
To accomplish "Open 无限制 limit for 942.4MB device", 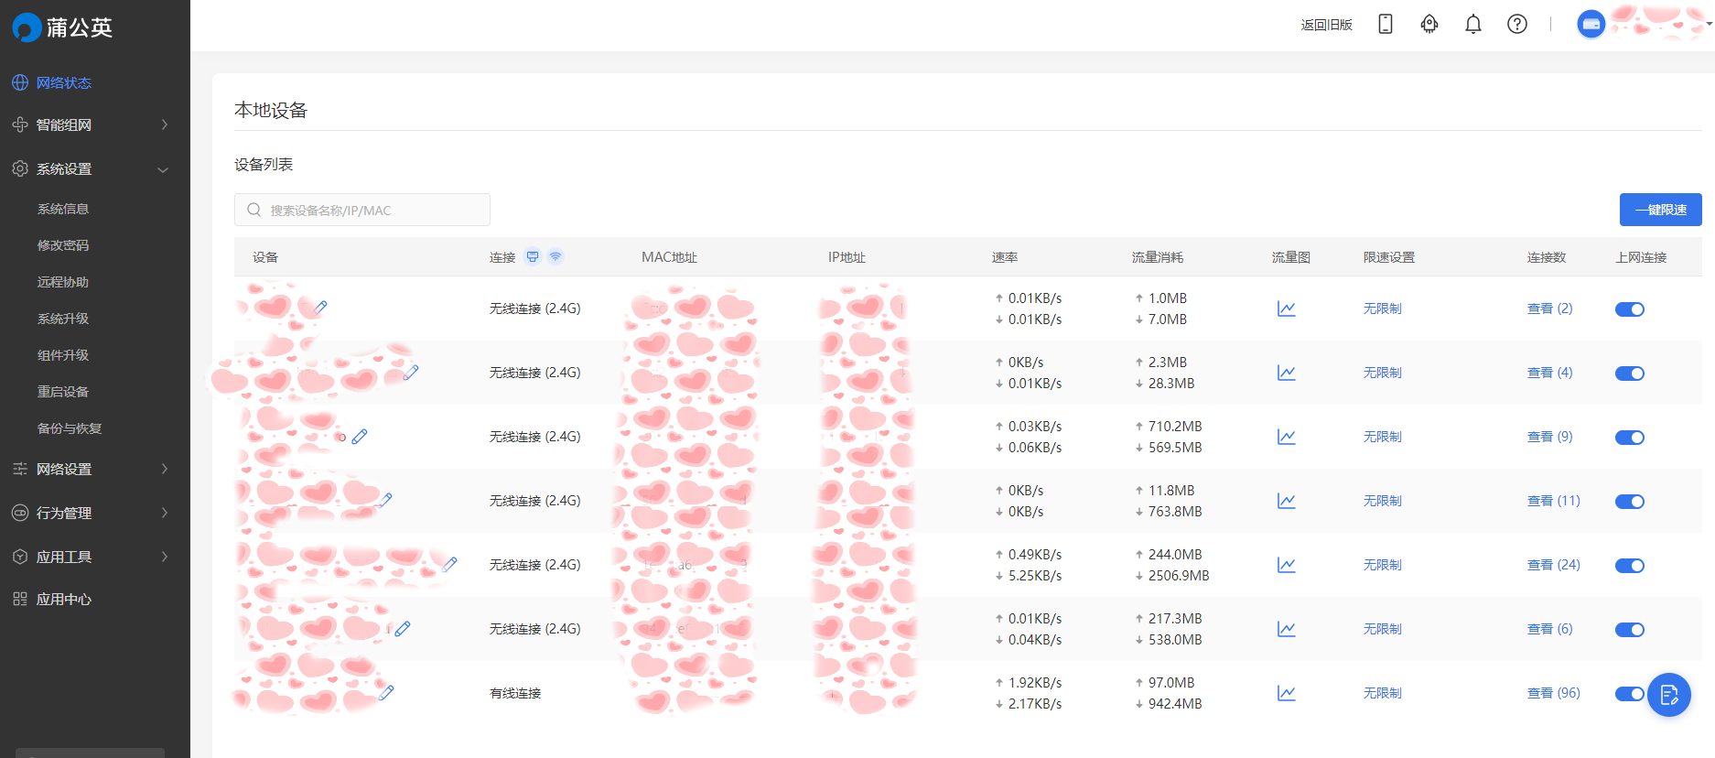I will (x=1383, y=693).
